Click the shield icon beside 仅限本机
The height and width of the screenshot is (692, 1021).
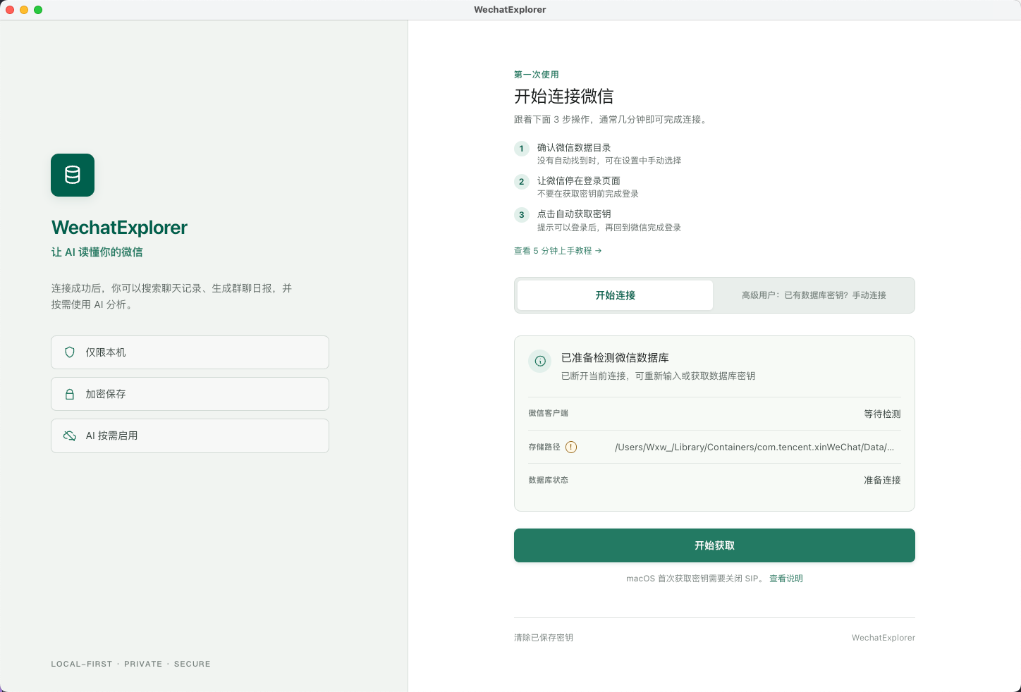point(70,352)
